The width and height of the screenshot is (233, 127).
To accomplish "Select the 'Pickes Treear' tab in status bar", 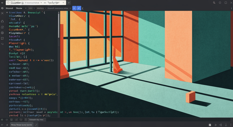I will (x=22, y=125).
